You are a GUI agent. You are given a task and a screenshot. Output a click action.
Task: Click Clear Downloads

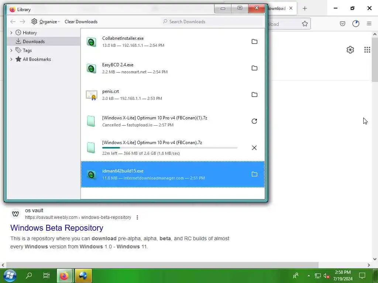[x=81, y=22]
